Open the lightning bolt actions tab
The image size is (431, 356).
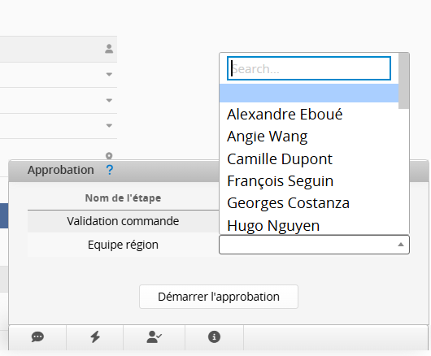tap(95, 336)
